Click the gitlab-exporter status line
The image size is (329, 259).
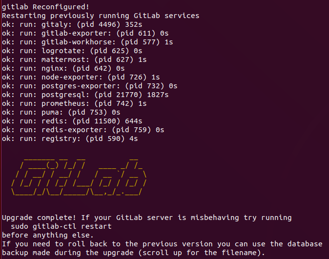pyautogui.click(x=85, y=33)
